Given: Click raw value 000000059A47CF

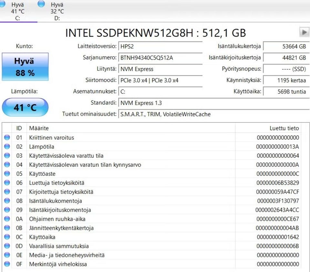Looking at the screenshot, I should click(277, 192).
